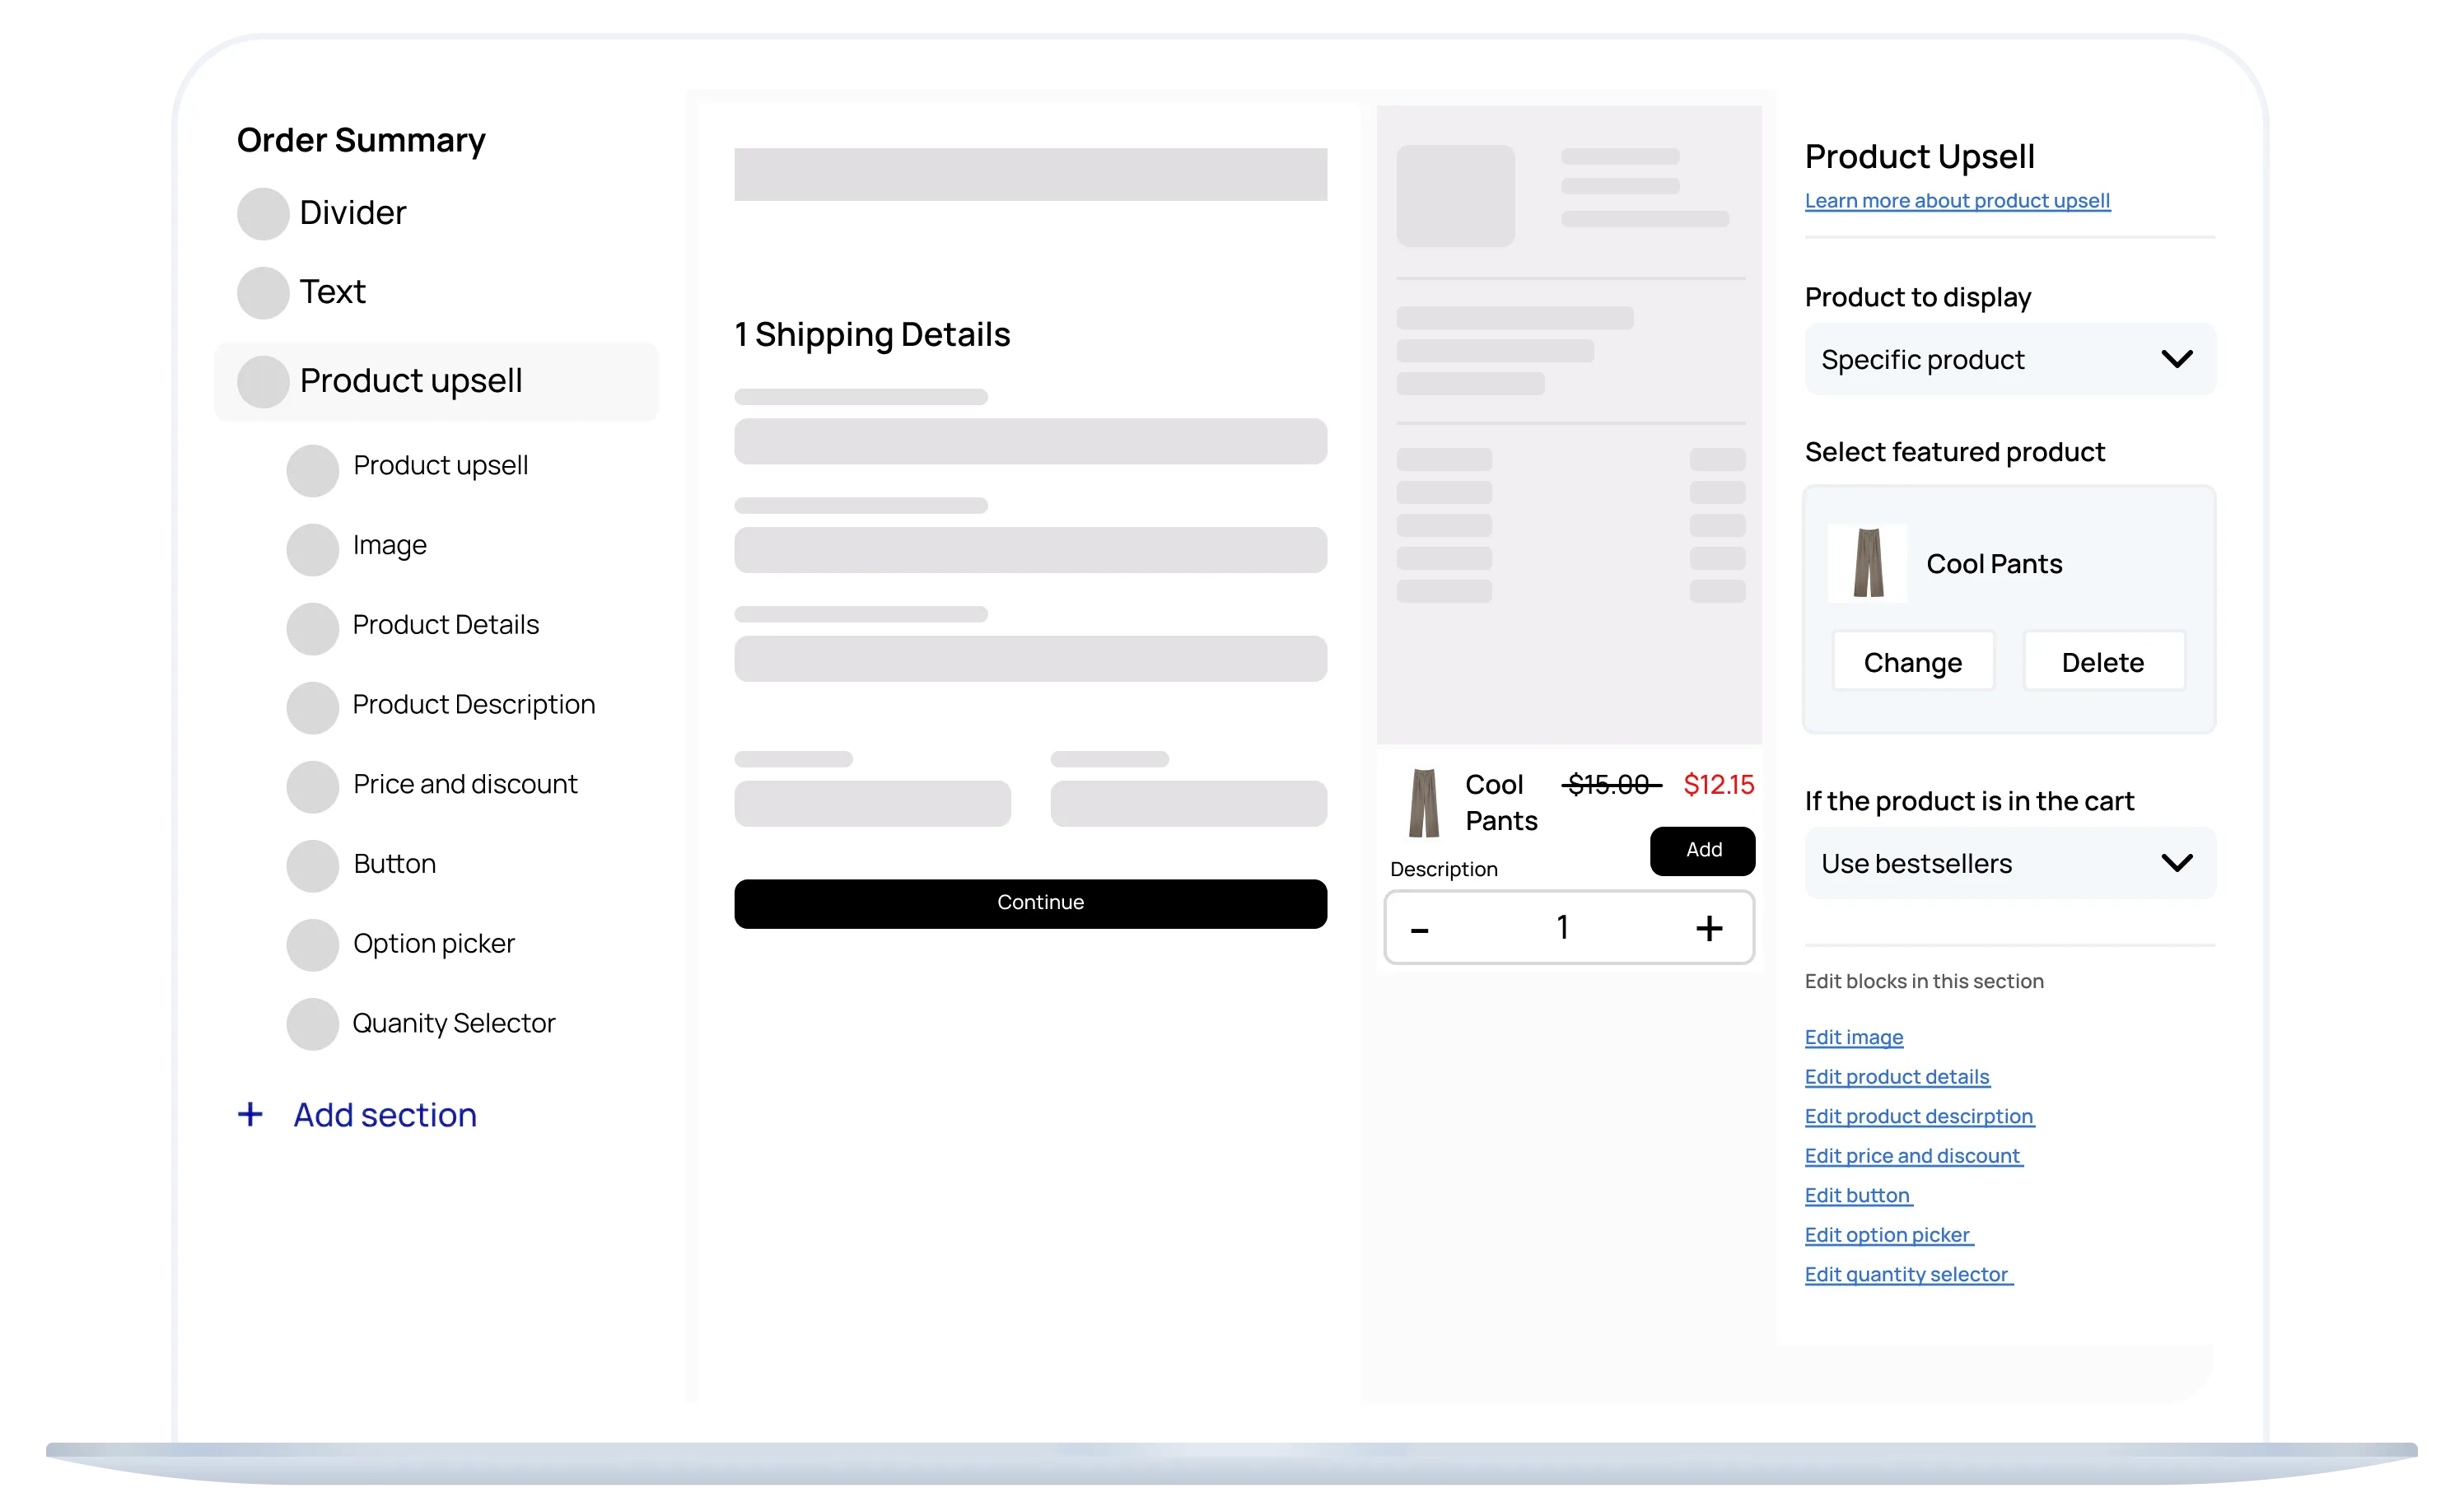Select the Price and discount block

point(465,784)
